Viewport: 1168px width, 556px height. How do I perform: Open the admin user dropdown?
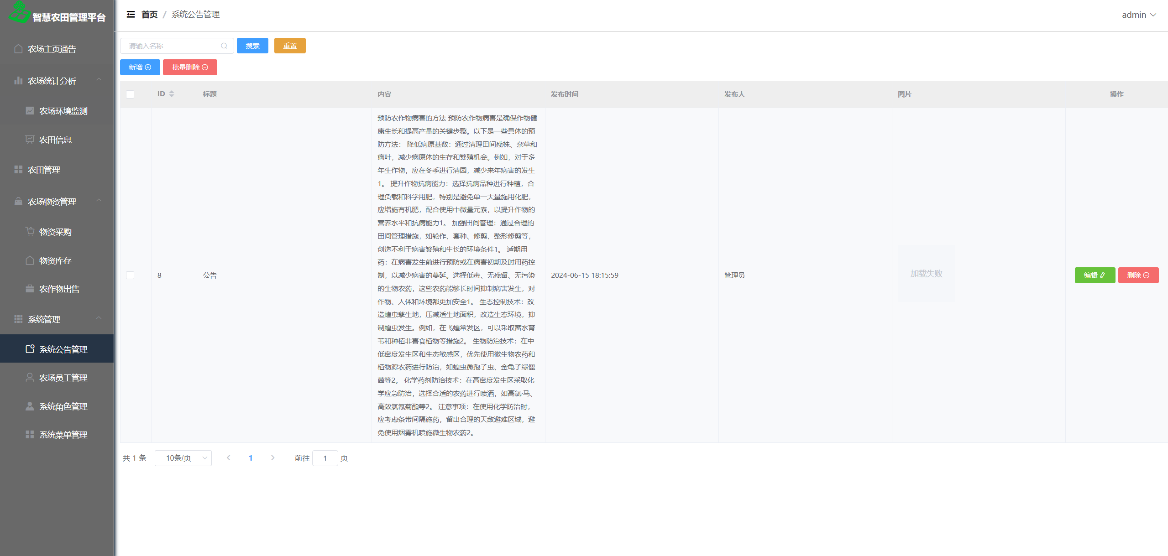1139,15
